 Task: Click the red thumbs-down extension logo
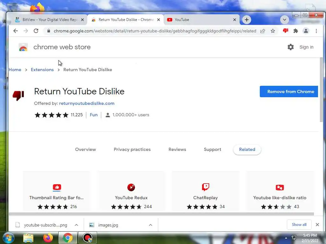click(x=18, y=96)
